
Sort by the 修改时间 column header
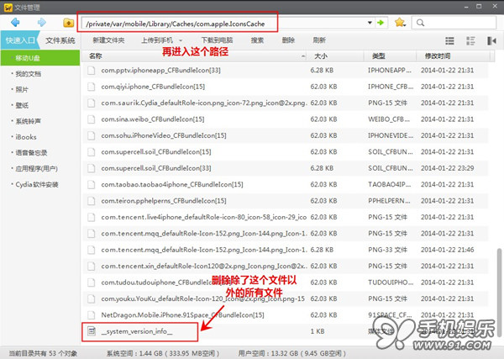[x=454, y=56]
